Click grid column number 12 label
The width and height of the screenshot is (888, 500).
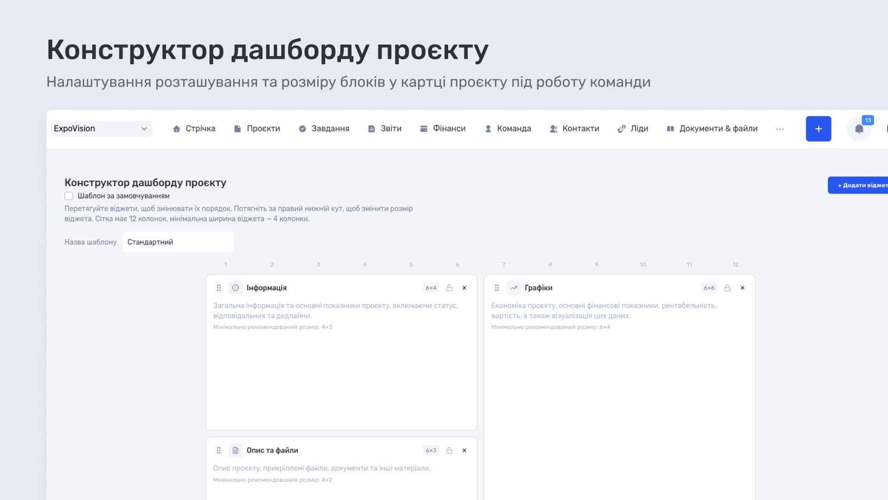[735, 264]
